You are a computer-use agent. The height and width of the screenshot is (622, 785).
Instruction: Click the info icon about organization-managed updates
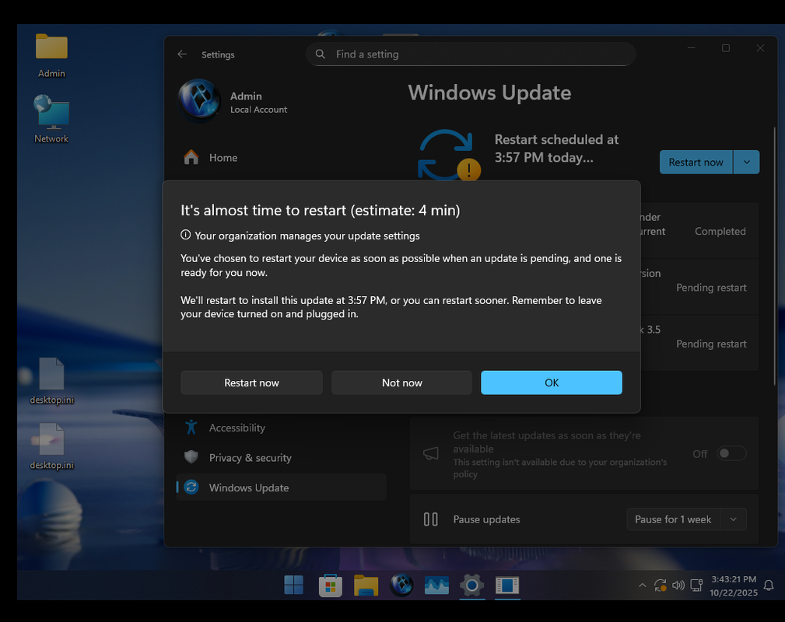tap(186, 235)
